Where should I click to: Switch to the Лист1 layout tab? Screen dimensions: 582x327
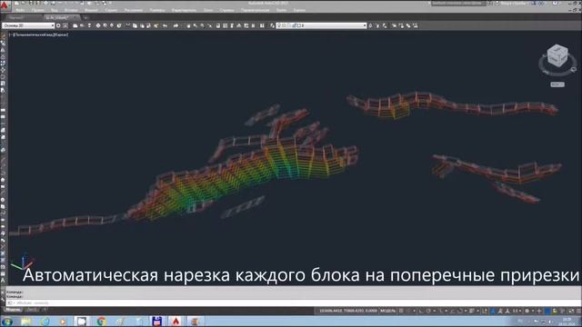(32, 309)
